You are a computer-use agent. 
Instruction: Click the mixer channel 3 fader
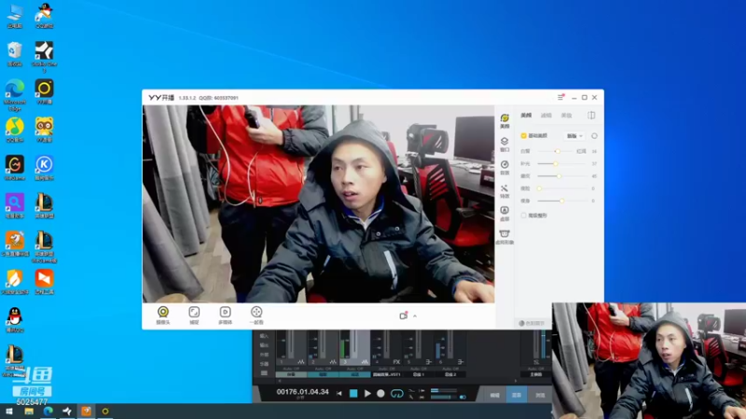point(353,345)
